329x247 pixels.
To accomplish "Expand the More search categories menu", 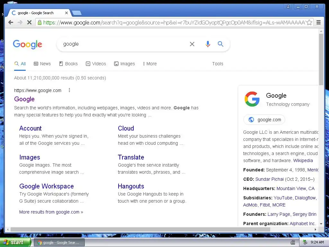I will [x=150, y=64].
